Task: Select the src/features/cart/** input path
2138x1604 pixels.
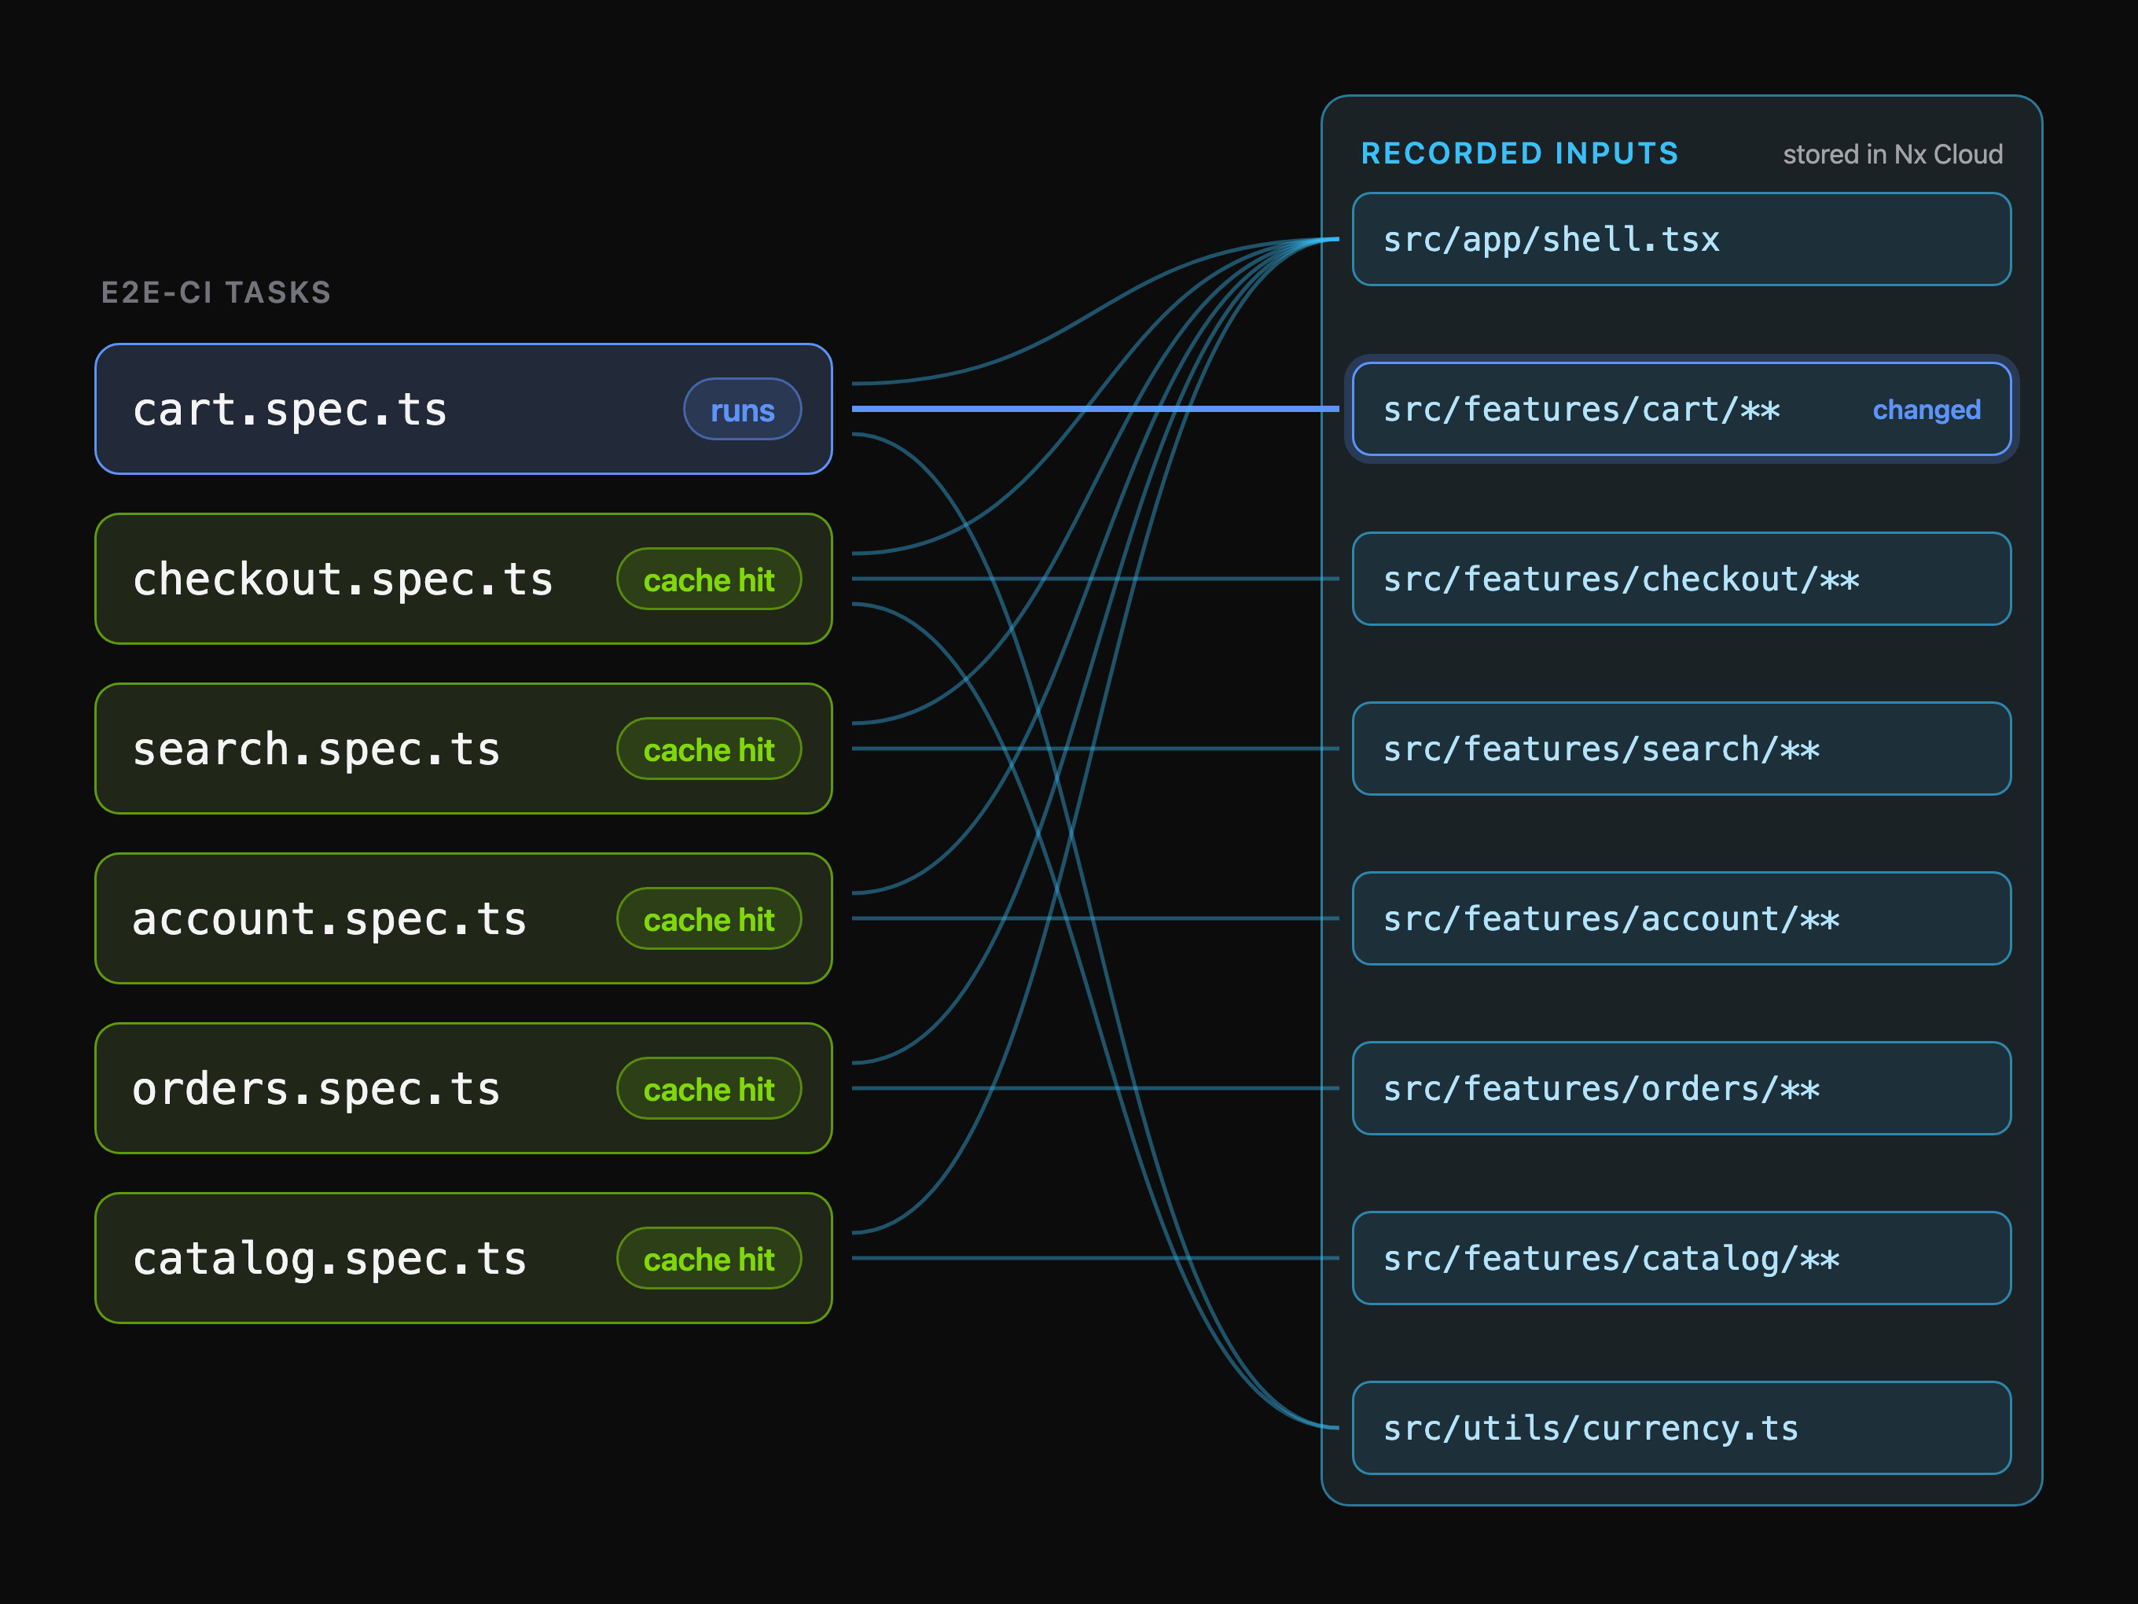Action: pos(1581,410)
